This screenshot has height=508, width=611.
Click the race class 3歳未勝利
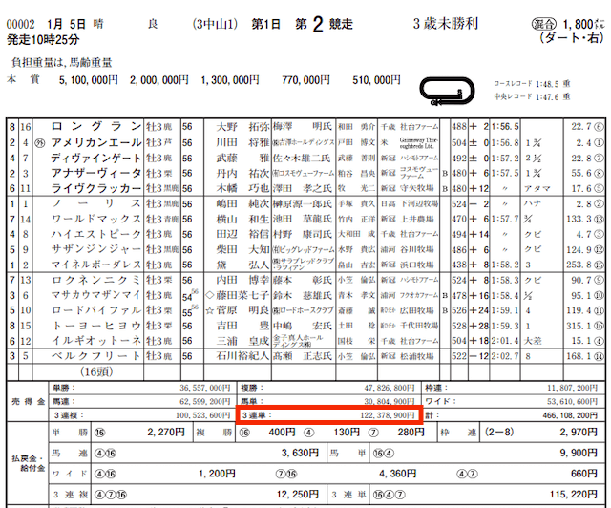pos(446,24)
